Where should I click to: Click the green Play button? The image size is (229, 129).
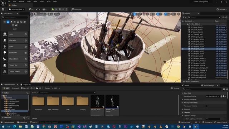(x=53, y=9)
